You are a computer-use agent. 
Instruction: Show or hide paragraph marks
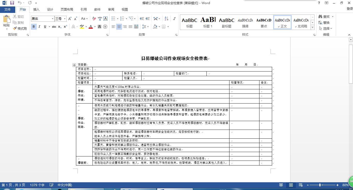[175, 19]
